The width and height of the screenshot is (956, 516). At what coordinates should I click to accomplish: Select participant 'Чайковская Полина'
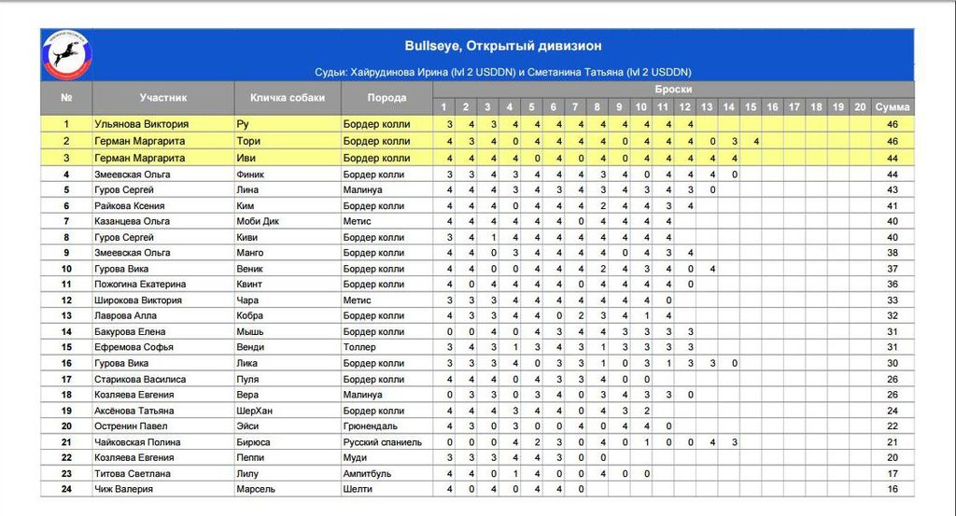pyautogui.click(x=137, y=442)
